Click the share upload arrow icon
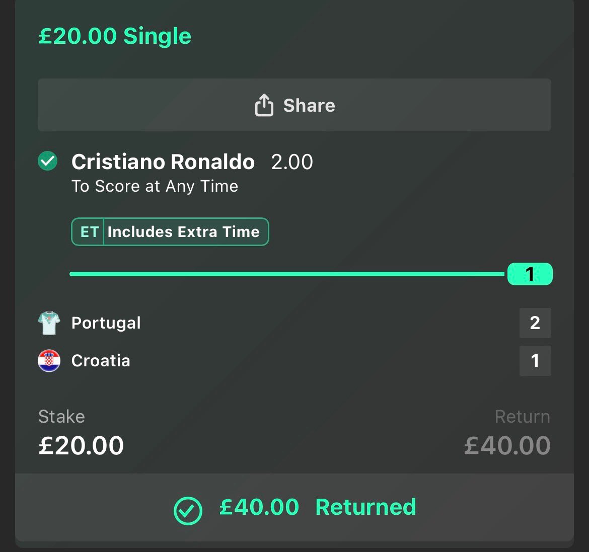589x552 pixels. pyautogui.click(x=264, y=105)
